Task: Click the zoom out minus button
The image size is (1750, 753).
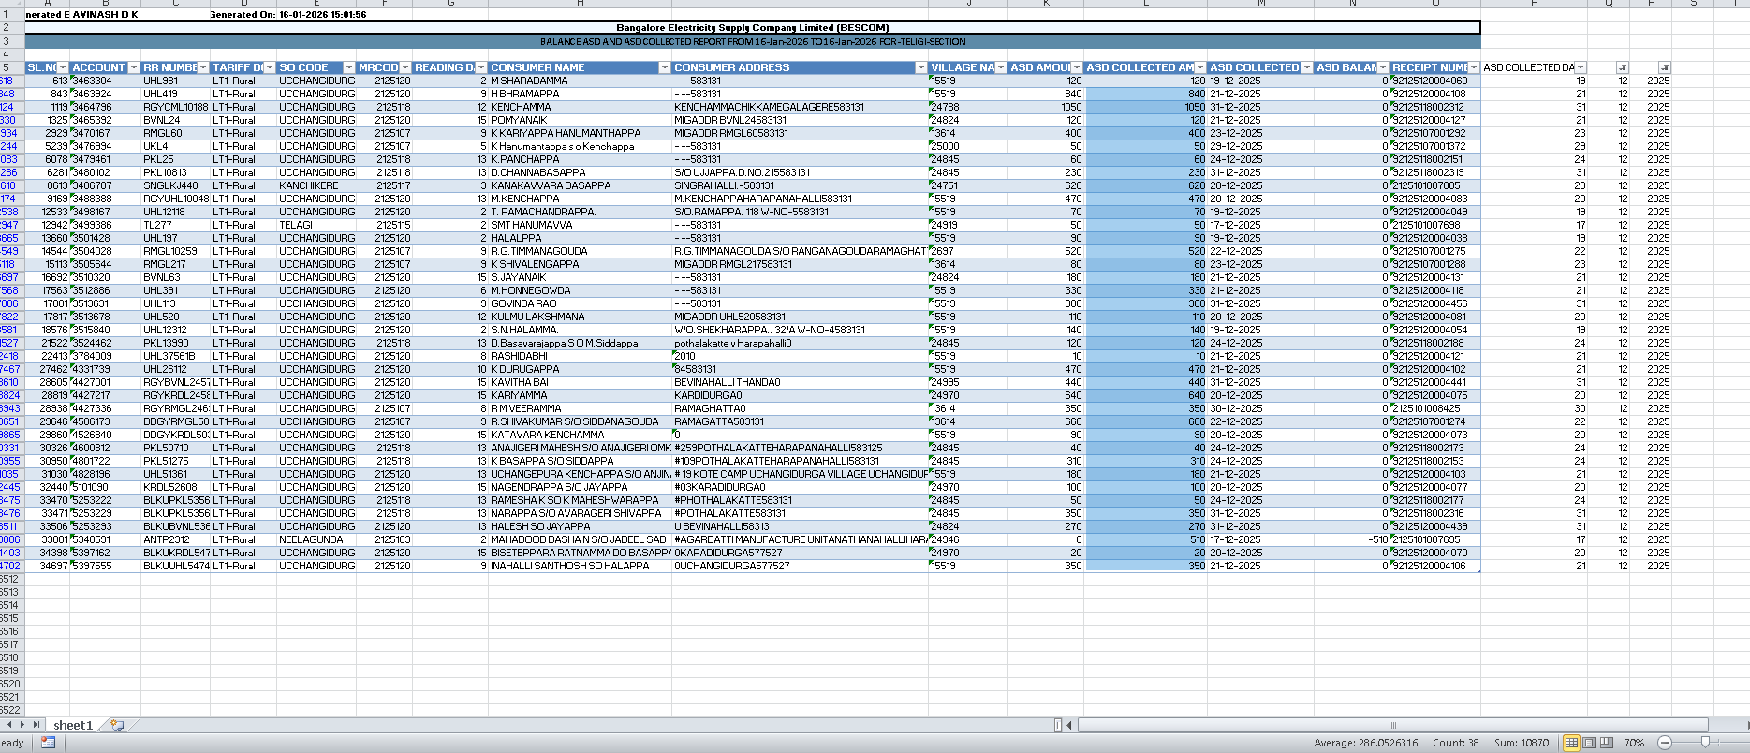Action: tap(1664, 743)
